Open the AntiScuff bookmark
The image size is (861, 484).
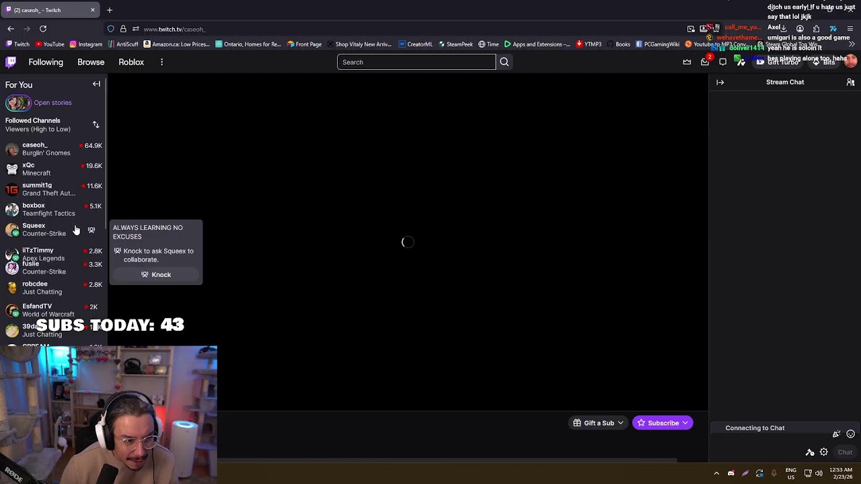[123, 44]
